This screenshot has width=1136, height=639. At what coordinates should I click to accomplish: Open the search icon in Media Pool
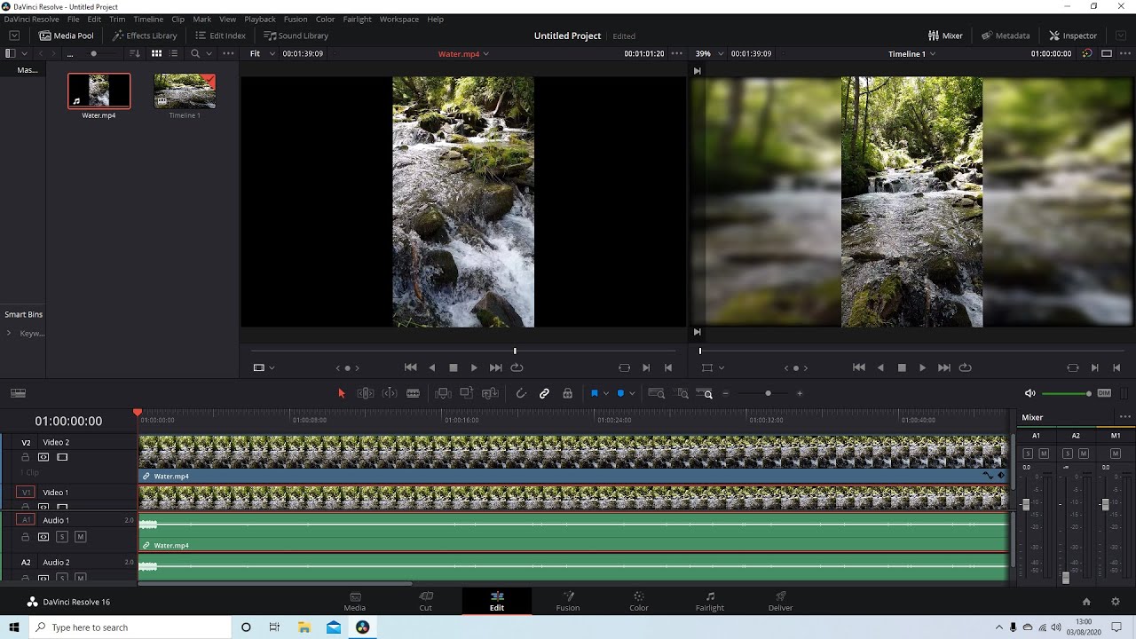pos(195,53)
